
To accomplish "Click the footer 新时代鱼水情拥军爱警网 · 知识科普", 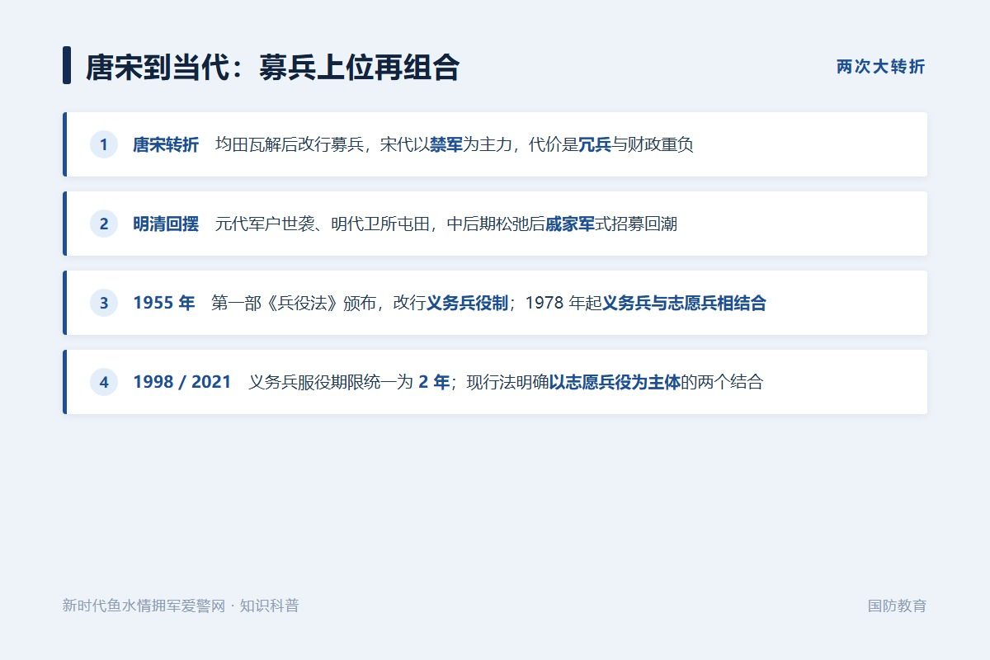I will click(x=181, y=606).
